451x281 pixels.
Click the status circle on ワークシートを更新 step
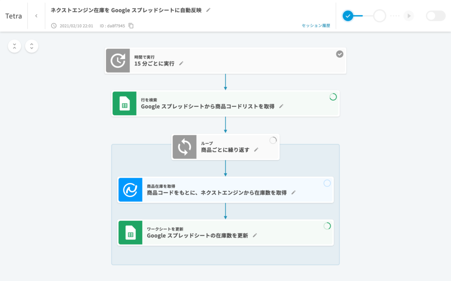click(x=327, y=226)
